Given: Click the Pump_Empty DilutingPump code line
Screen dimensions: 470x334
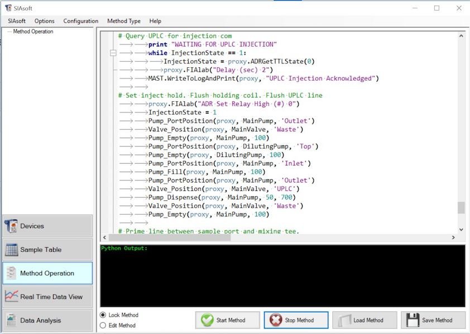Looking at the screenshot, I should 217,155.
